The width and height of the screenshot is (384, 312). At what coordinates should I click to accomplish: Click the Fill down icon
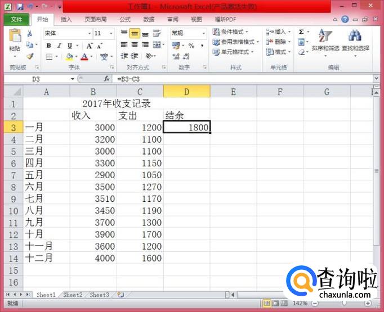click(x=301, y=42)
